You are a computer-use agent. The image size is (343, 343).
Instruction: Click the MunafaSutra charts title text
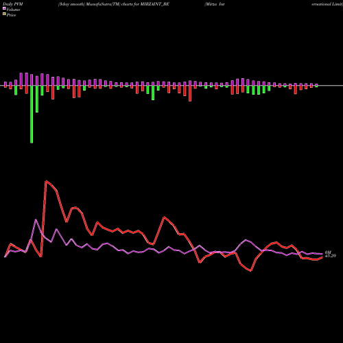point(114,4)
